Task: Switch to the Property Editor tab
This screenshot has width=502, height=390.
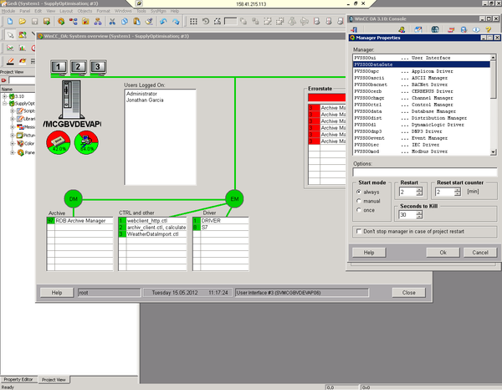Action: pyautogui.click(x=18, y=379)
